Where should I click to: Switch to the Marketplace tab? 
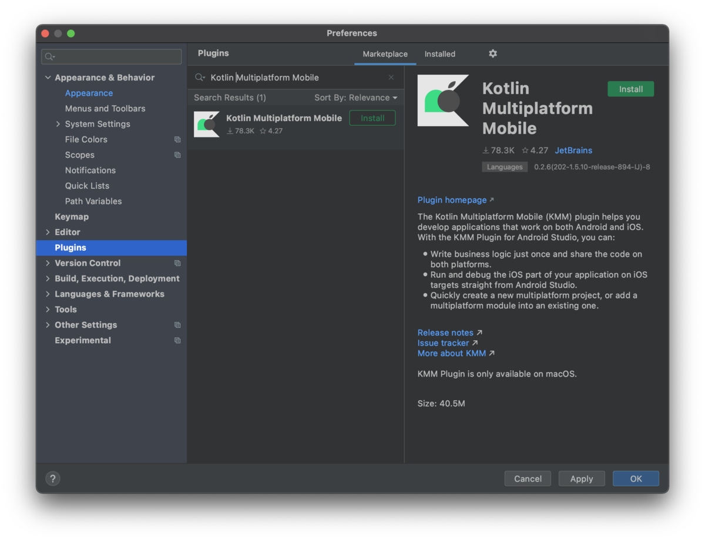[x=385, y=54]
